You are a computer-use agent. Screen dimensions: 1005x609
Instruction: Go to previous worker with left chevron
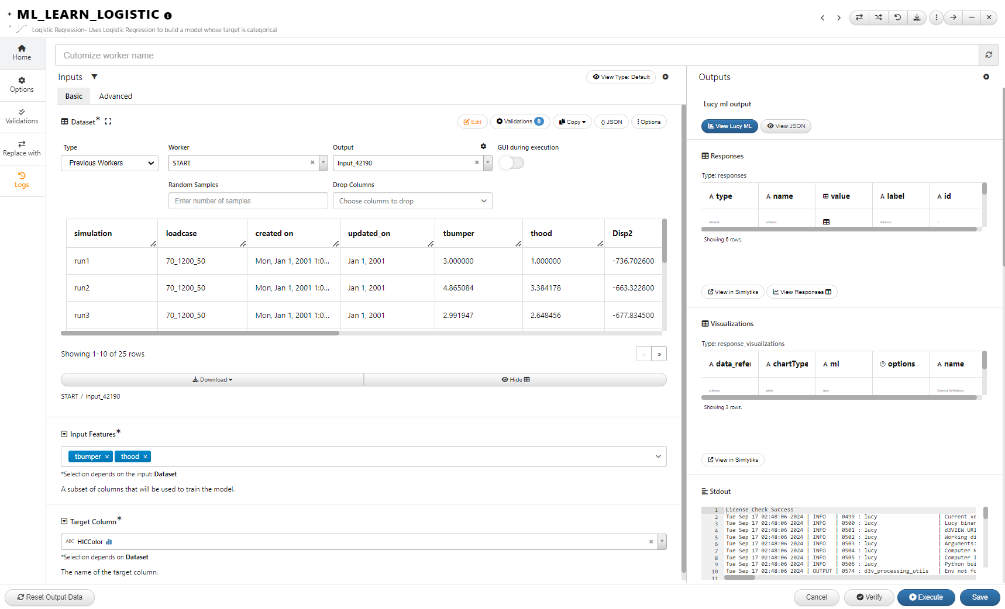pyautogui.click(x=822, y=18)
